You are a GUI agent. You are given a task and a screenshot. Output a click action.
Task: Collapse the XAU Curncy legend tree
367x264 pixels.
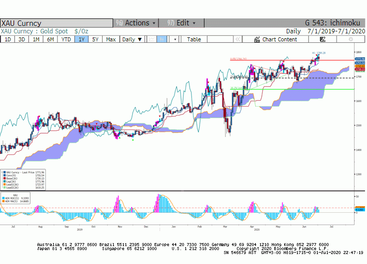pyautogui.click(x=2, y=172)
